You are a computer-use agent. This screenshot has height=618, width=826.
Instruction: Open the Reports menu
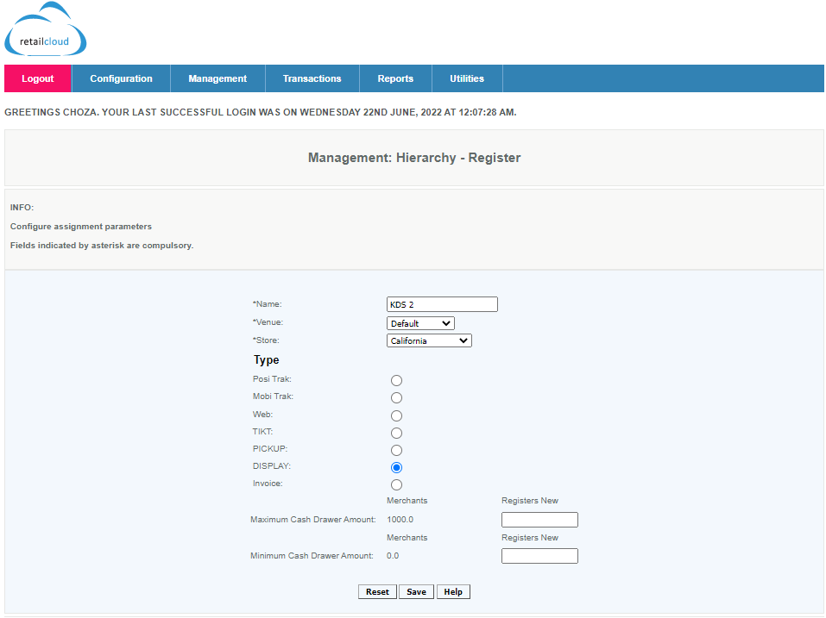tap(395, 78)
